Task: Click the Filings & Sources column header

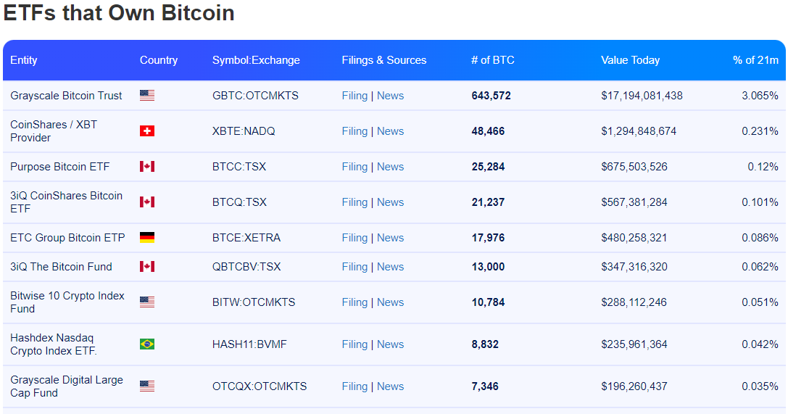Action: (384, 60)
